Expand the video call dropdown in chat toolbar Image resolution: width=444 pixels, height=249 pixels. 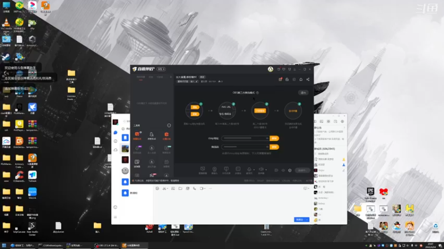(205, 189)
